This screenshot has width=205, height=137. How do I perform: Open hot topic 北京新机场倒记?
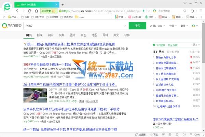pos(165,101)
